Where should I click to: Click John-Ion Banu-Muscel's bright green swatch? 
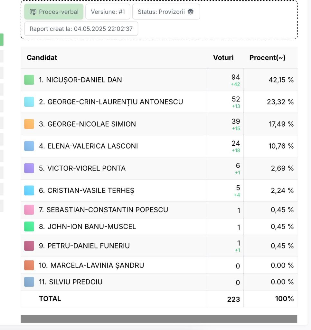click(29, 227)
